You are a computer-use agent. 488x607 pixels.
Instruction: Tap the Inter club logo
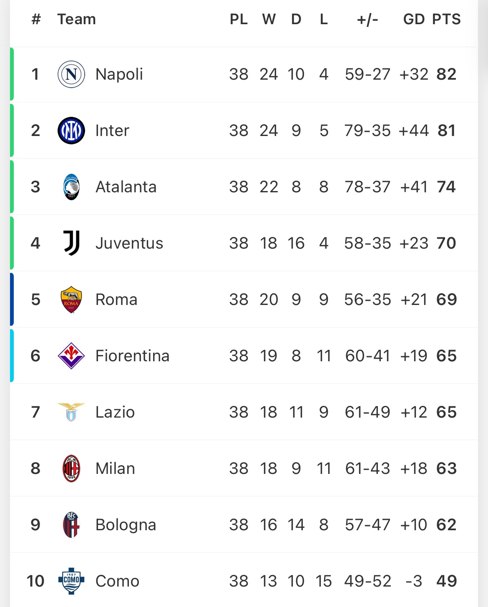(71, 131)
